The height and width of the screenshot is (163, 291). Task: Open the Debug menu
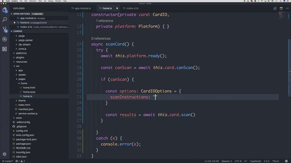click(50, 1)
